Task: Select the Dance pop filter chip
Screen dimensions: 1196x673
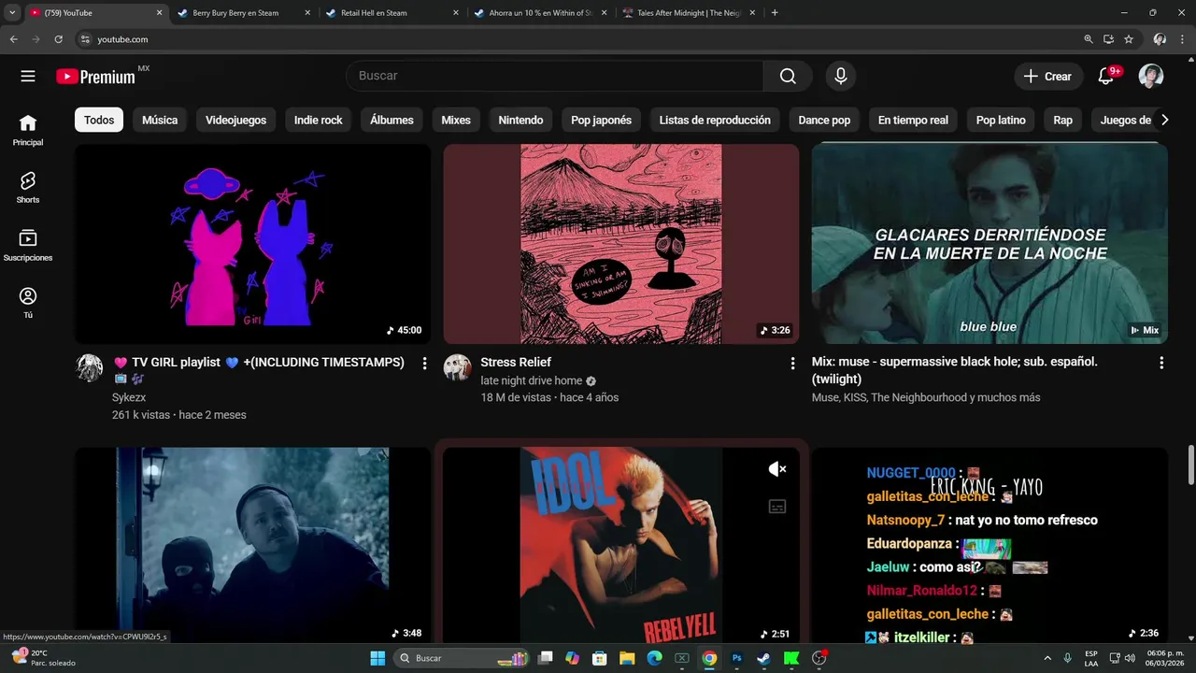Action: pos(824,120)
